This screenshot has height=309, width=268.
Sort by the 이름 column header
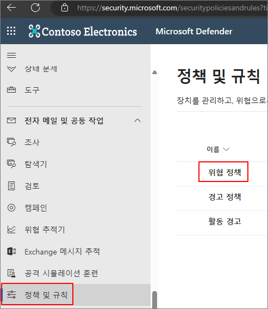tap(218, 149)
